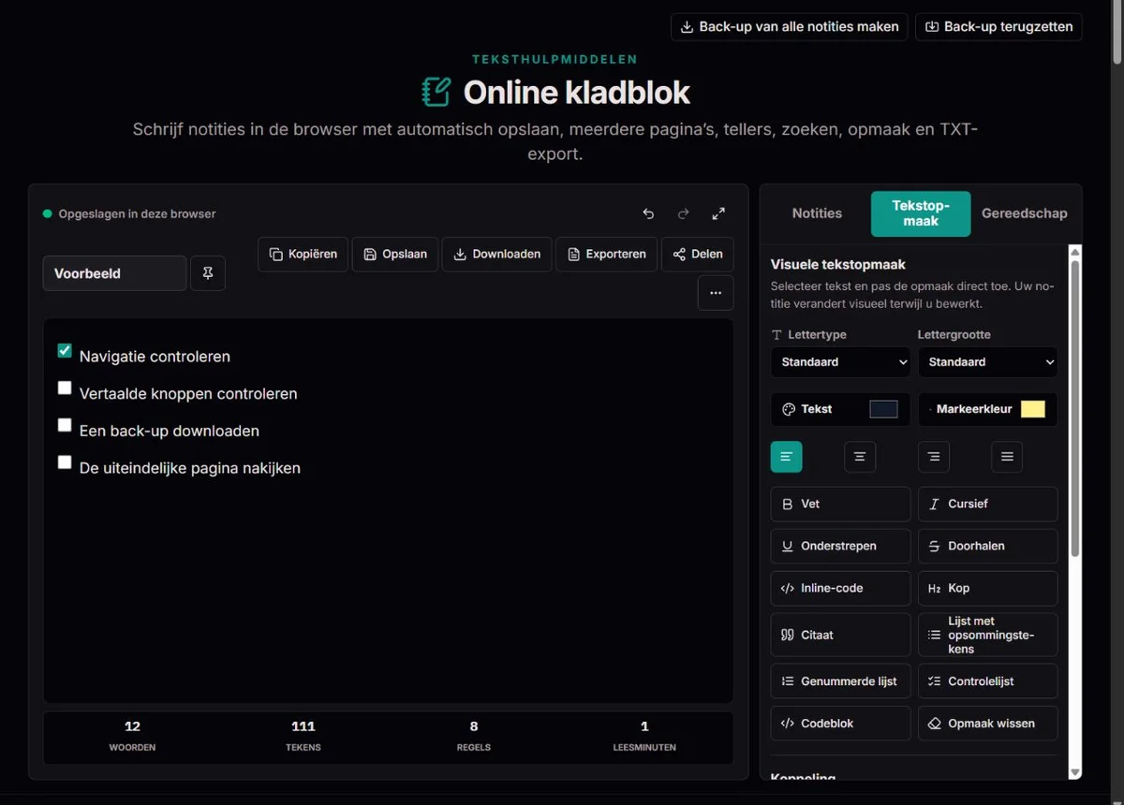This screenshot has width=1124, height=805.
Task: Click Opmaak wissen to clear formatting
Action: point(987,724)
